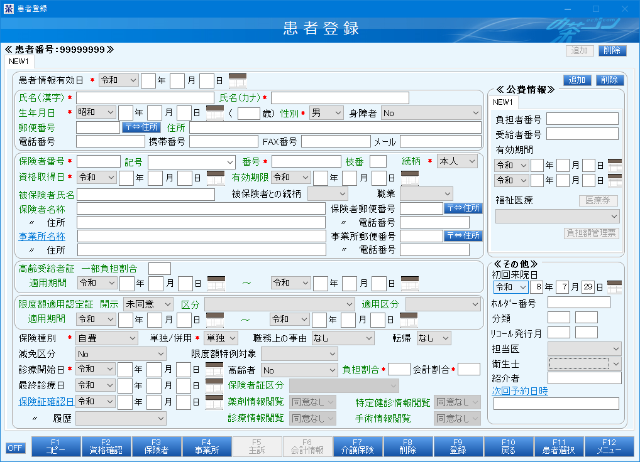Open calendar icon beside 生年月日
The height and width of the screenshot is (462, 640).
(x=214, y=113)
